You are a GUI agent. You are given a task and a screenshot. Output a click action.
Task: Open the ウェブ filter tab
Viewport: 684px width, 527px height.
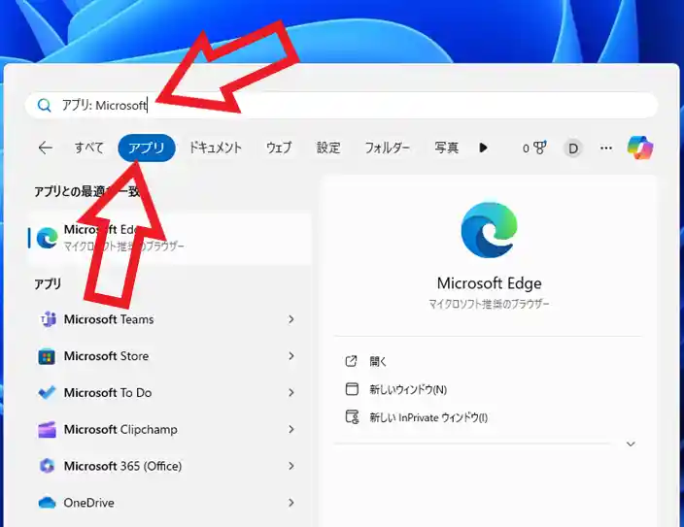coord(279,148)
